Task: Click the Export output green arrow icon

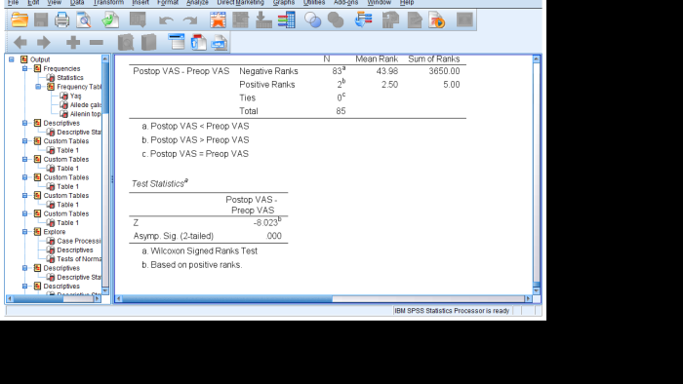Action: tap(110, 20)
